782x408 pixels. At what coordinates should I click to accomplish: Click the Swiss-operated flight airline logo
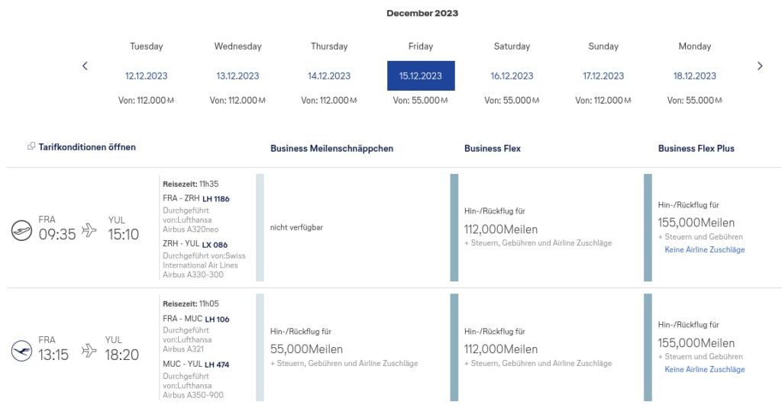click(x=21, y=230)
